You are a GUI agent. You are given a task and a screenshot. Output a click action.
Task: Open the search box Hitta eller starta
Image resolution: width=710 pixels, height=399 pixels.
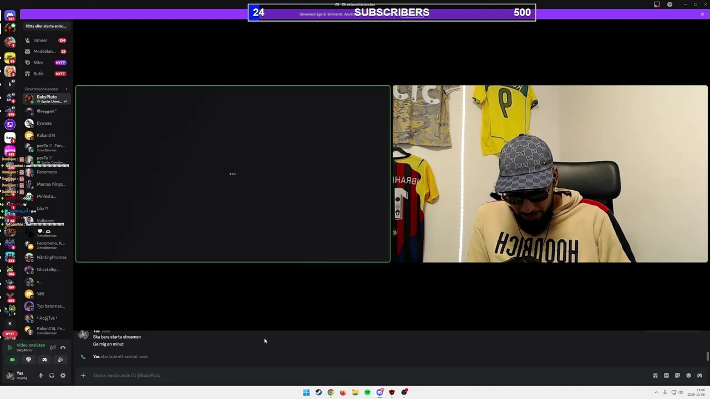[x=46, y=26]
